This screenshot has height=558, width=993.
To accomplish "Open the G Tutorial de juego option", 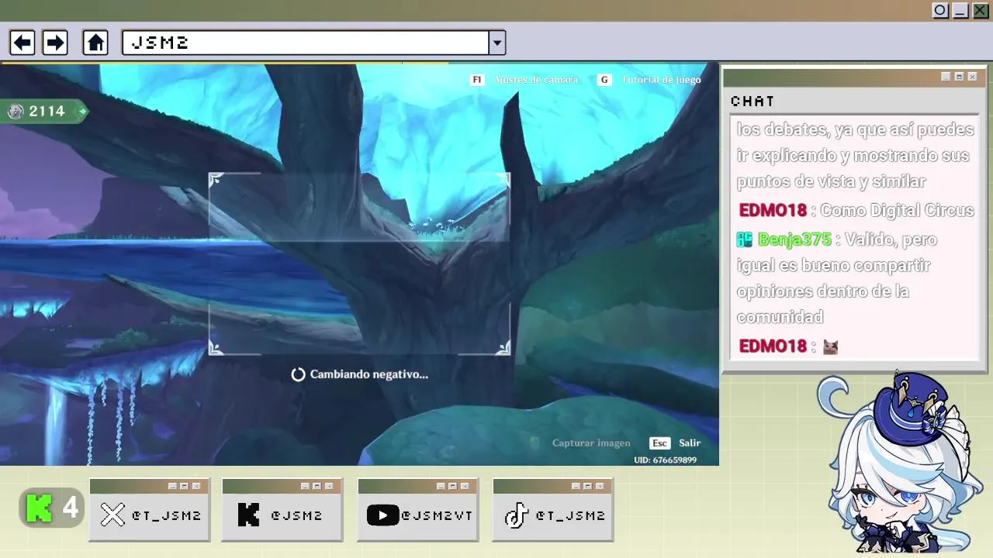I will [649, 80].
